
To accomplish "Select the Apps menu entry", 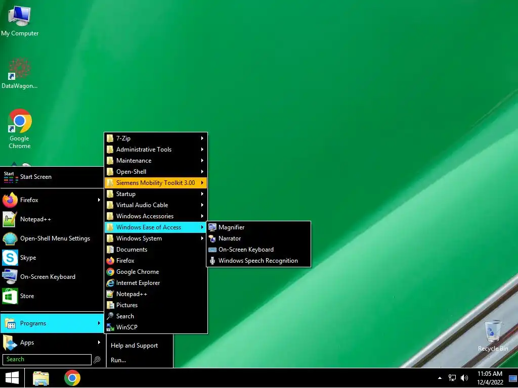I will (x=52, y=343).
